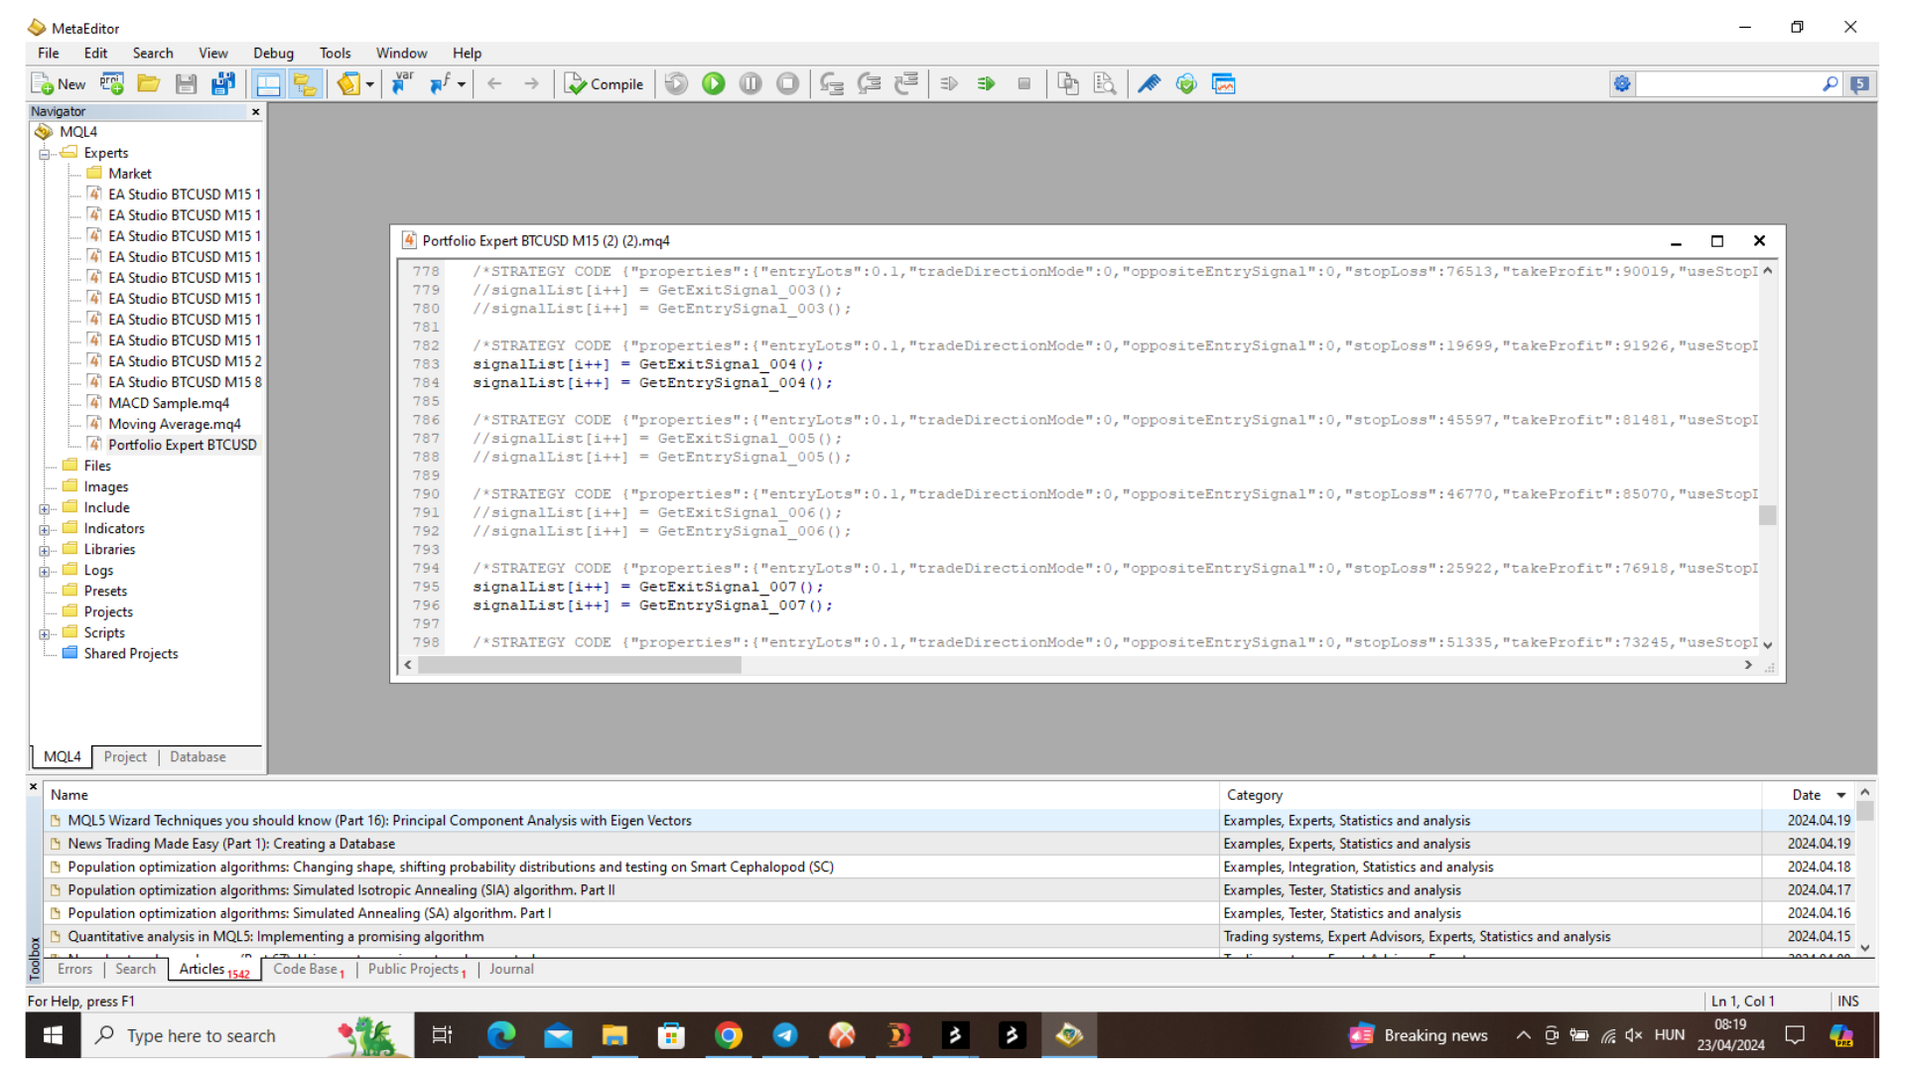Expand the Indicators folder
1906x1072 pixels.
point(44,529)
